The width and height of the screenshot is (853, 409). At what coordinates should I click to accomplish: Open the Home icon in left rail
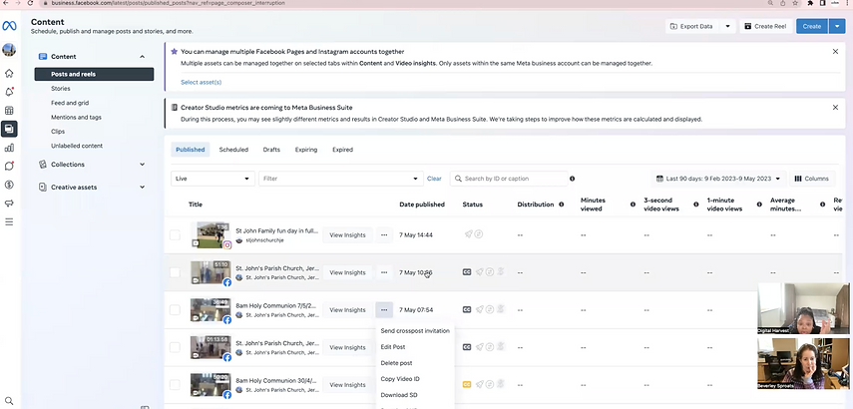click(9, 74)
